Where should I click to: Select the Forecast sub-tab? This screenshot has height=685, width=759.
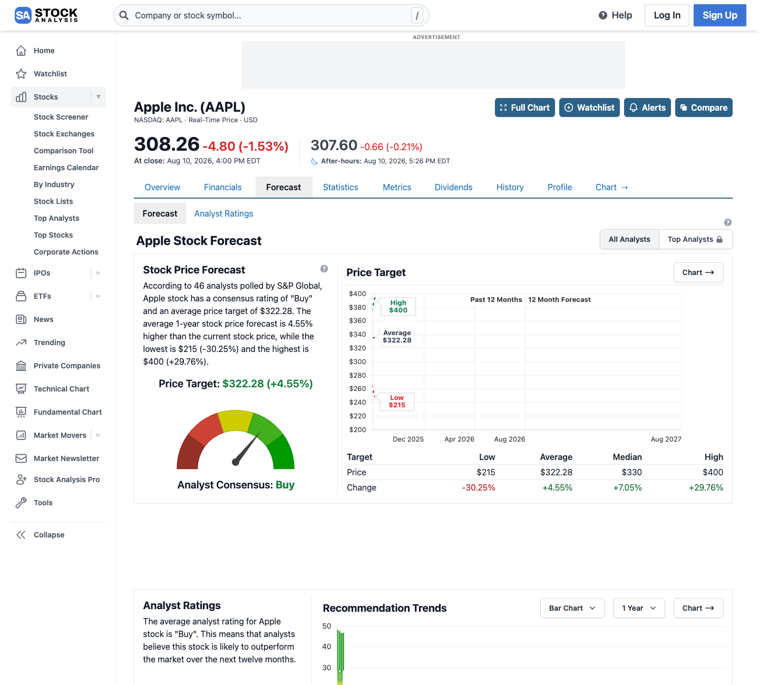tap(160, 213)
